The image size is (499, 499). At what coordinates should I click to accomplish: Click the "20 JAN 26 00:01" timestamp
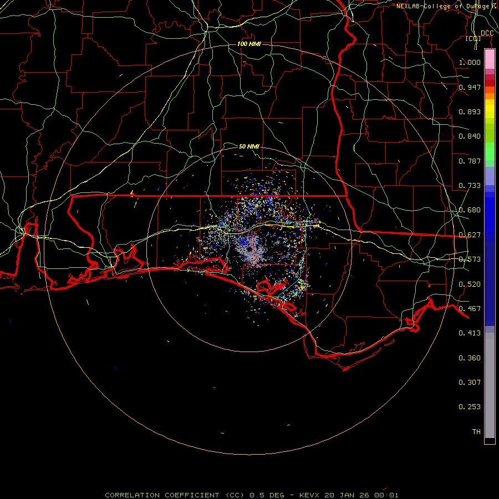pos(361,495)
